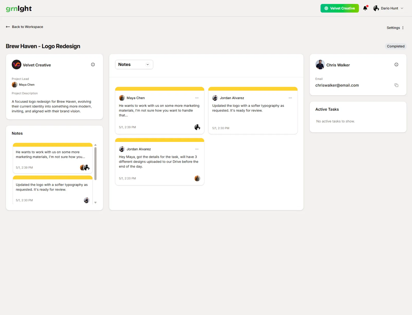Click 'Hey Maya, got the details' note text
The height and width of the screenshot is (315, 412).
(158, 162)
